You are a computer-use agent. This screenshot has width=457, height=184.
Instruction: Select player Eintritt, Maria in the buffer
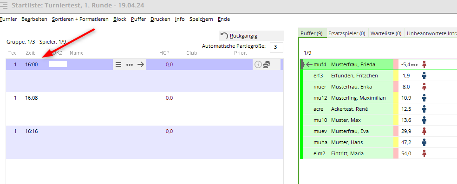(347, 153)
